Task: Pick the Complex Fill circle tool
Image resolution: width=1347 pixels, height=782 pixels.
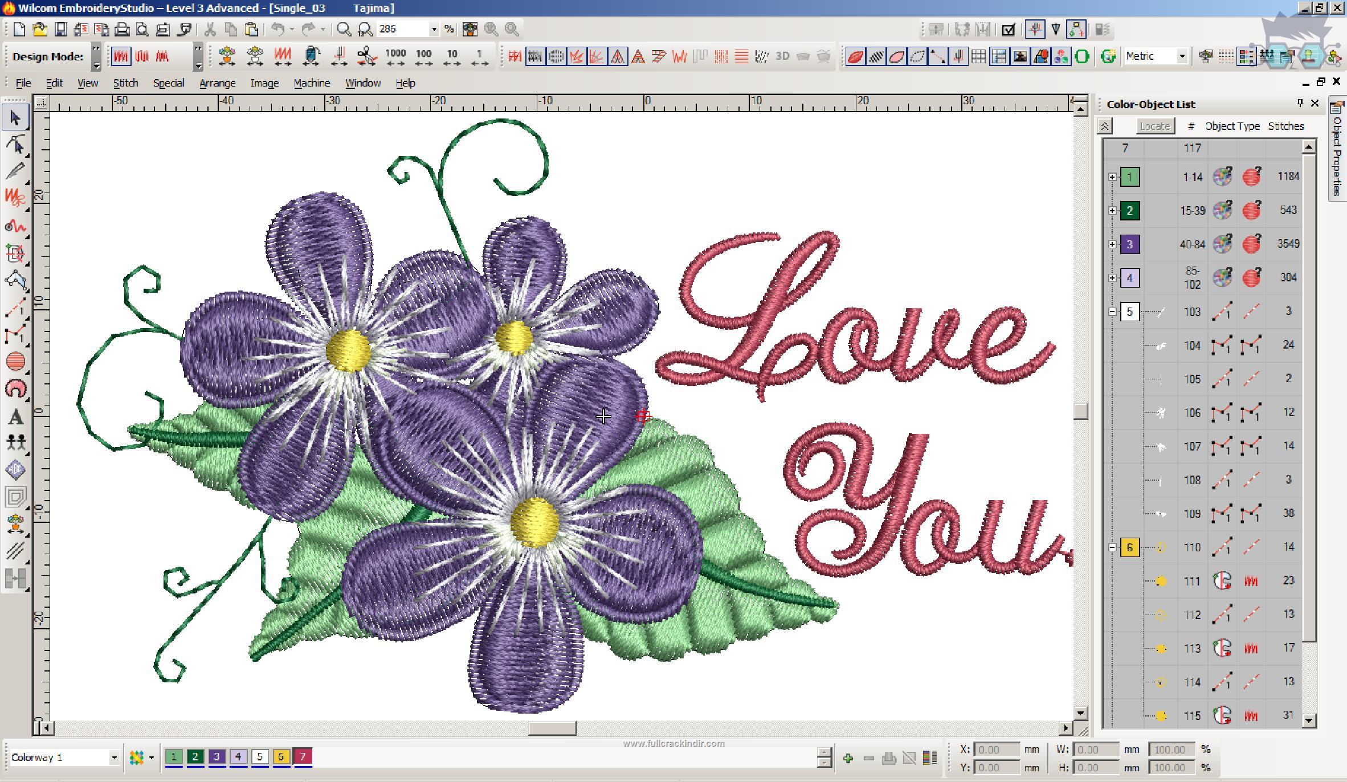Action: tap(15, 362)
